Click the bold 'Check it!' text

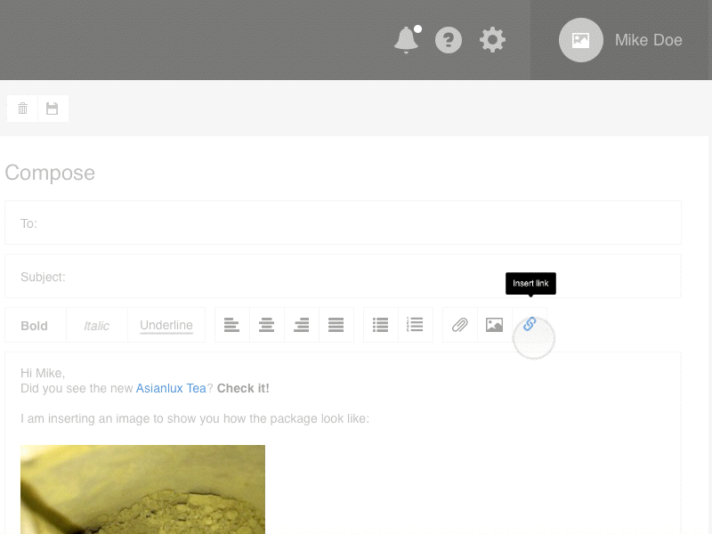pos(243,388)
